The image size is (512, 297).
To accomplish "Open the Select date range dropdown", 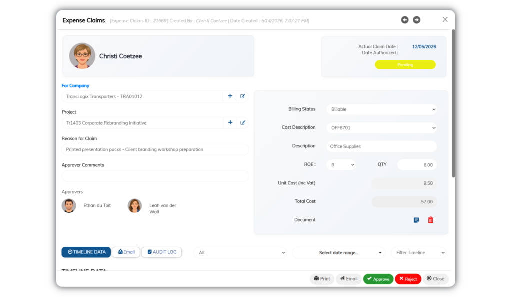I will 339,252.
